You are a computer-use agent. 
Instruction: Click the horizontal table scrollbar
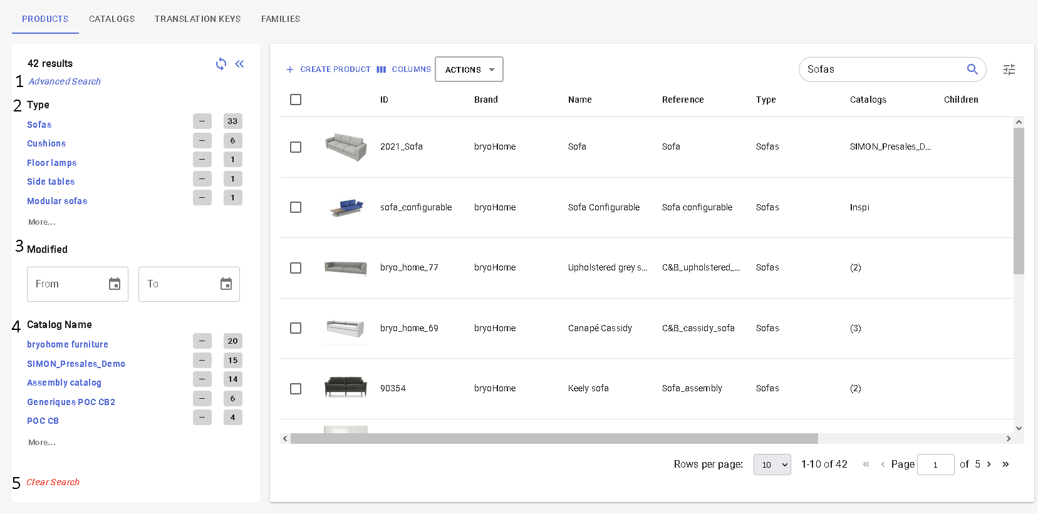554,439
